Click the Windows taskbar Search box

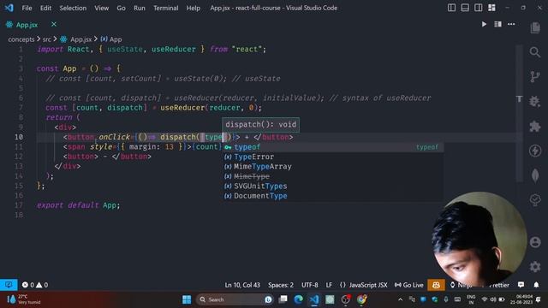click(x=234, y=299)
